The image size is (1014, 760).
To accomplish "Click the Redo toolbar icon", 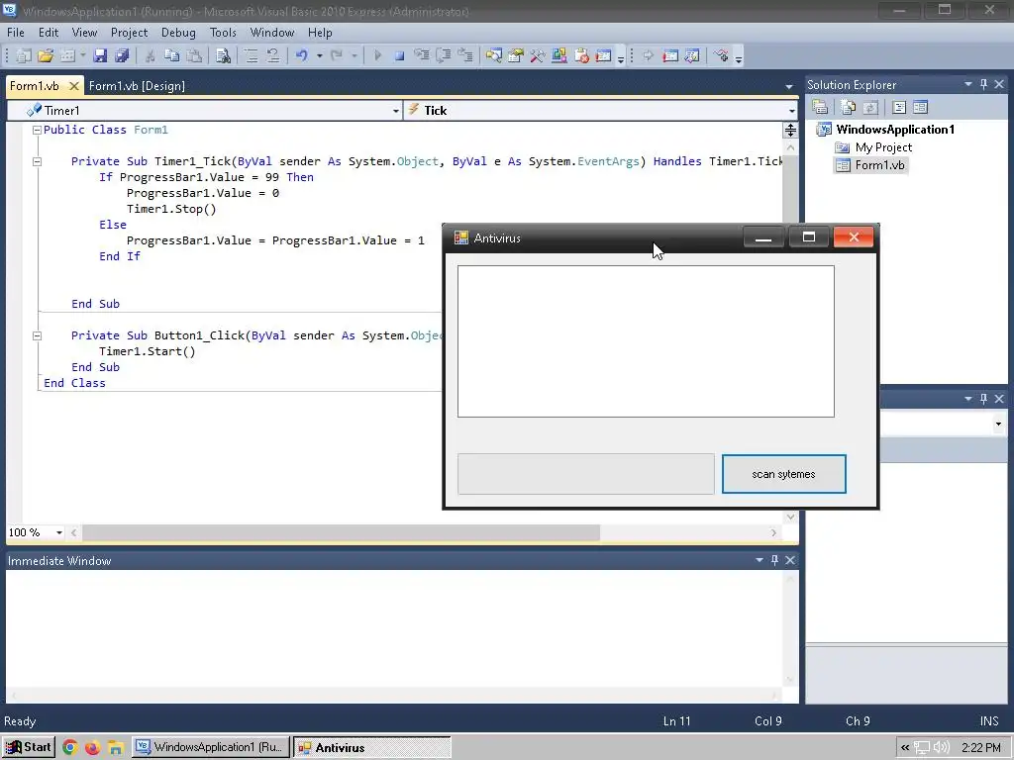I will (337, 56).
